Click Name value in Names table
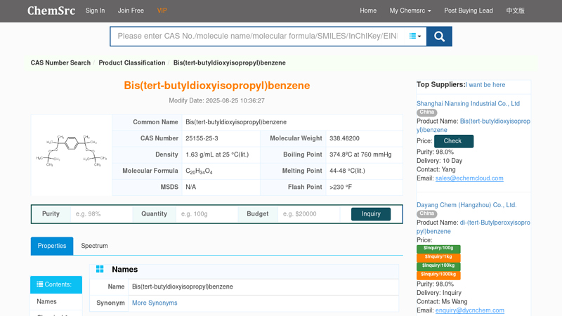The width and height of the screenshot is (562, 316). [x=183, y=287]
